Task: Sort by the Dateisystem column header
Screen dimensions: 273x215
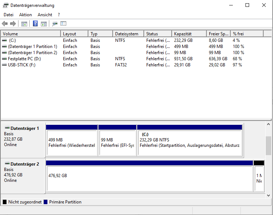Action: click(x=128, y=34)
